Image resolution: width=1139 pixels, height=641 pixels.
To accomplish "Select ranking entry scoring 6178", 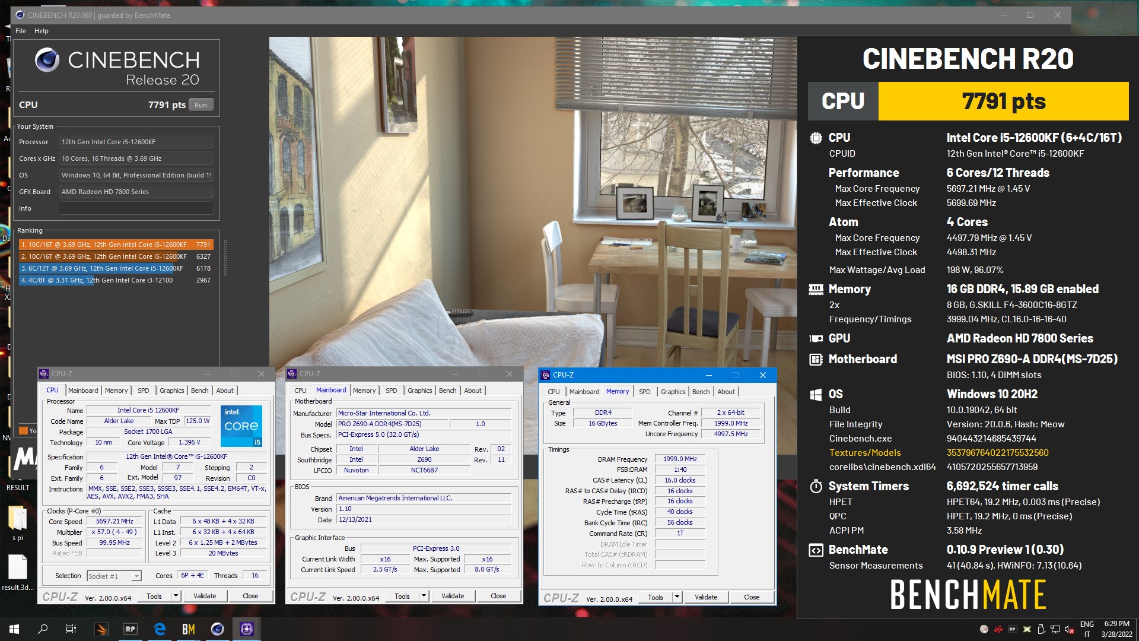I will click(116, 268).
